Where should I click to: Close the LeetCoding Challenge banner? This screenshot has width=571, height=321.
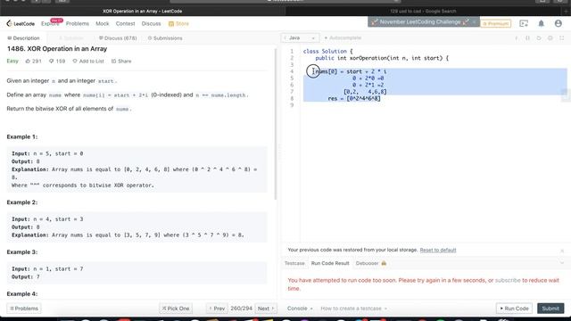(x=474, y=21)
